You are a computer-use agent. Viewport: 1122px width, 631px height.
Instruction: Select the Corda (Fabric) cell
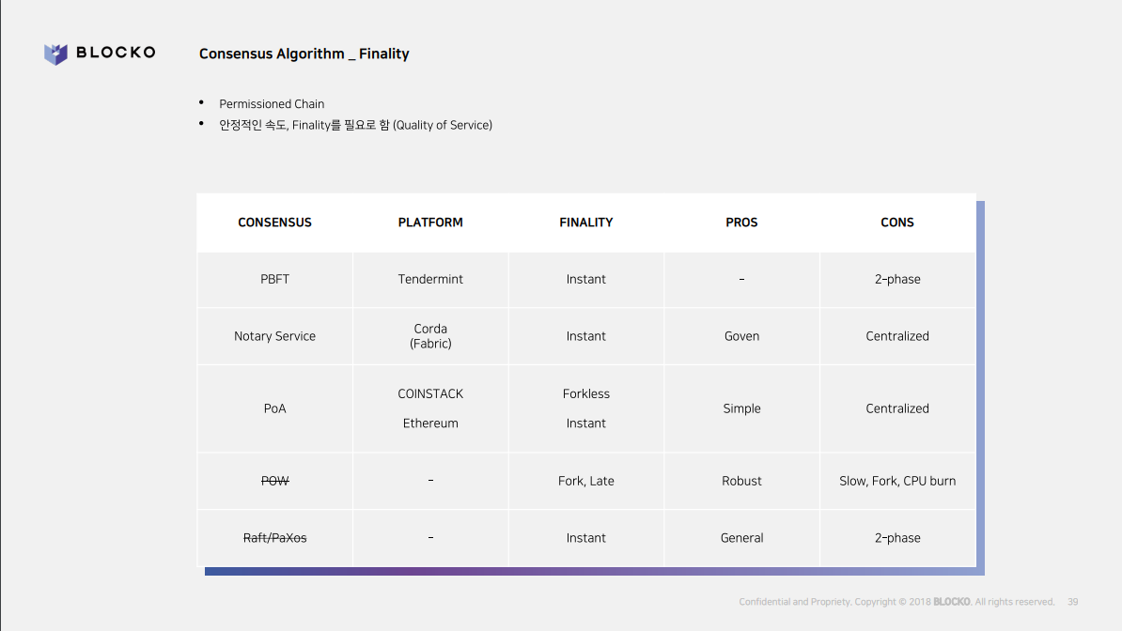point(430,336)
